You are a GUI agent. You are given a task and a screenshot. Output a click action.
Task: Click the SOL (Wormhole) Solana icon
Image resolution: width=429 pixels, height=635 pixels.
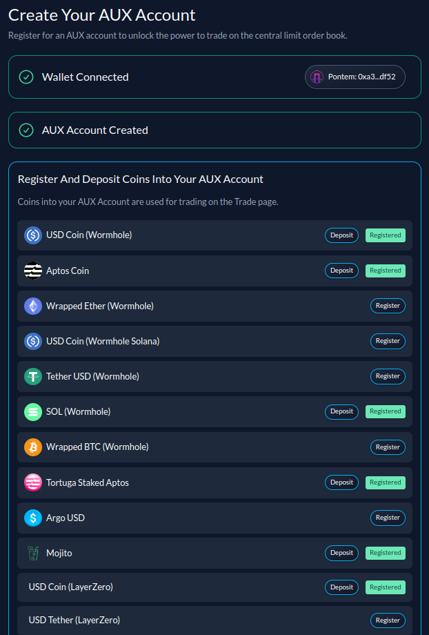33,412
